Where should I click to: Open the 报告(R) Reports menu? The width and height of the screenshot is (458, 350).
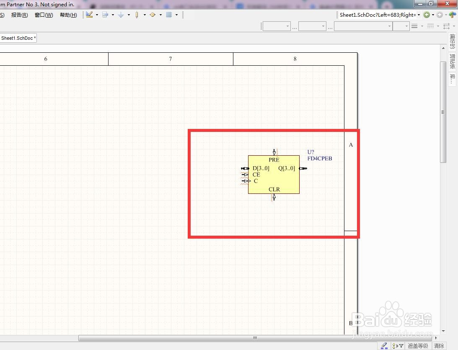click(19, 15)
